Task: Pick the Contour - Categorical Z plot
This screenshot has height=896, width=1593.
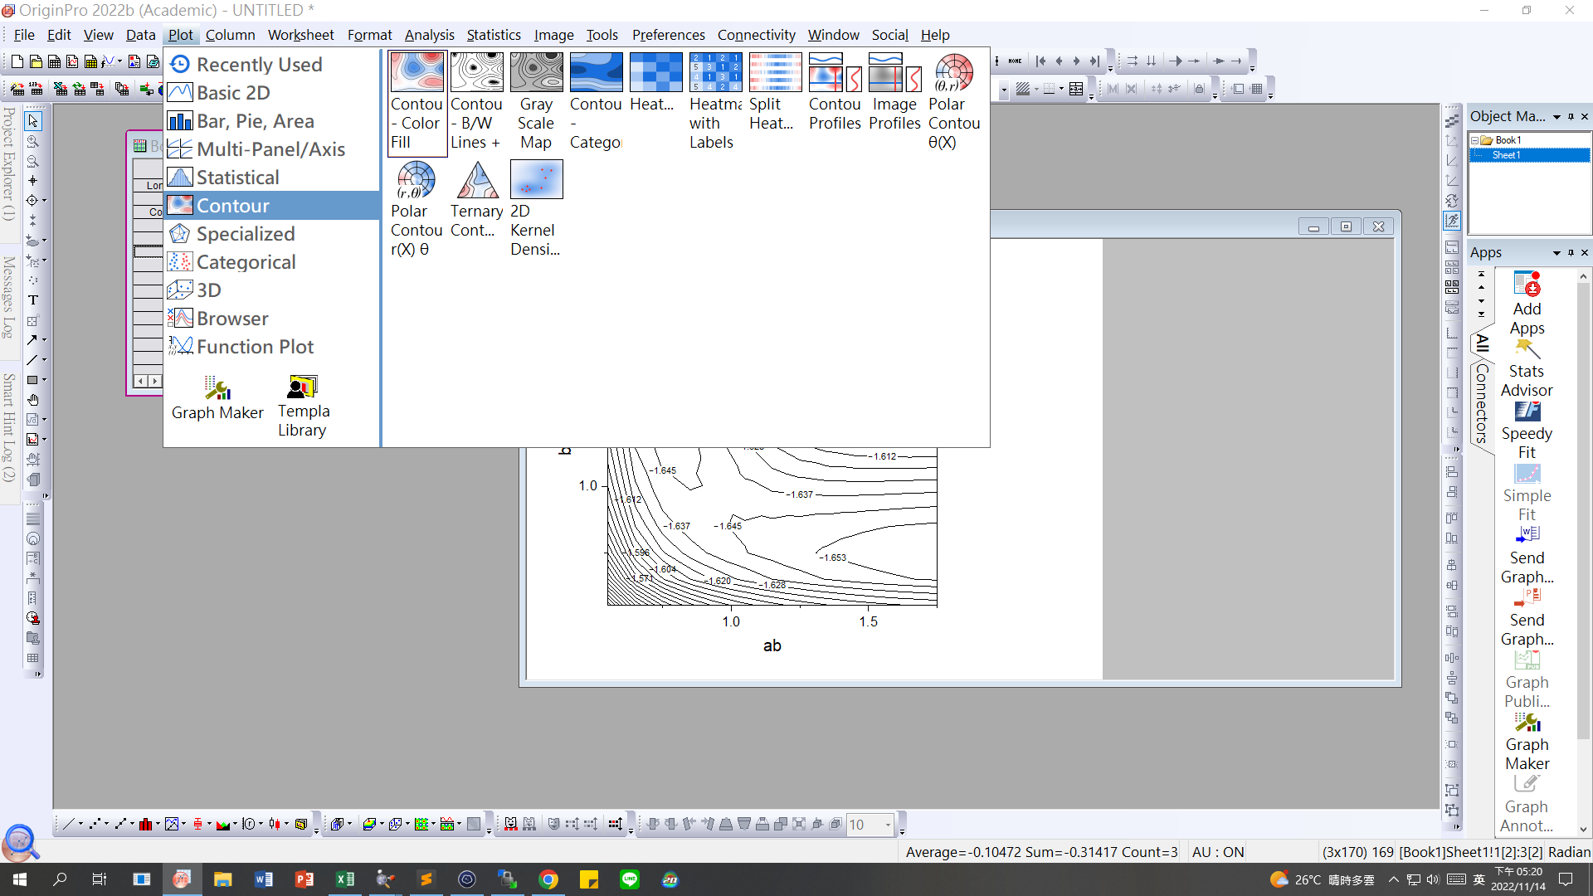Action: tap(596, 103)
